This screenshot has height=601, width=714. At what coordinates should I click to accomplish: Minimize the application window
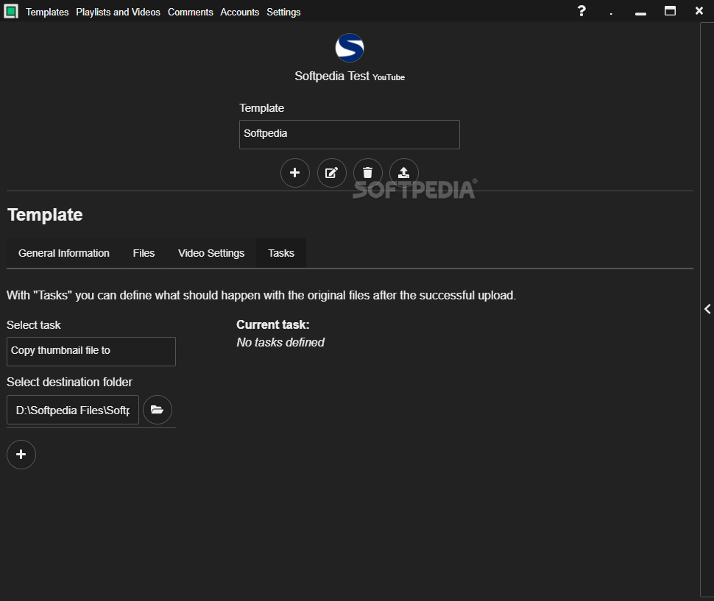tap(640, 14)
